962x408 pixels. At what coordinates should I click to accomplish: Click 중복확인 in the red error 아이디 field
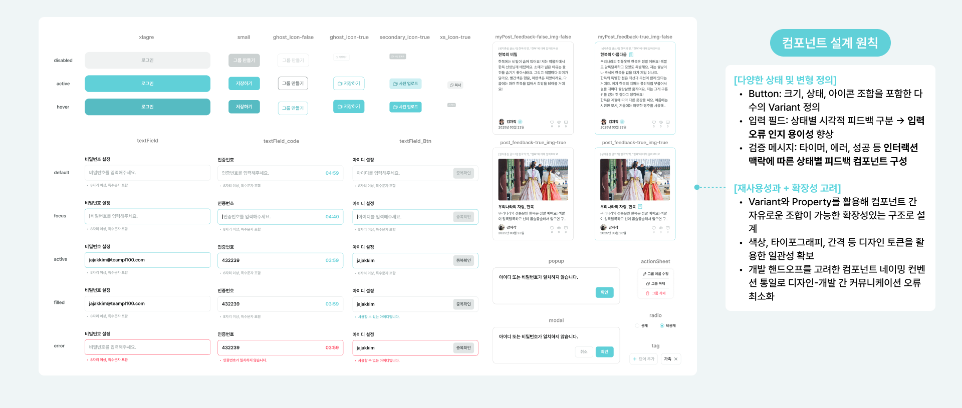pyautogui.click(x=463, y=348)
